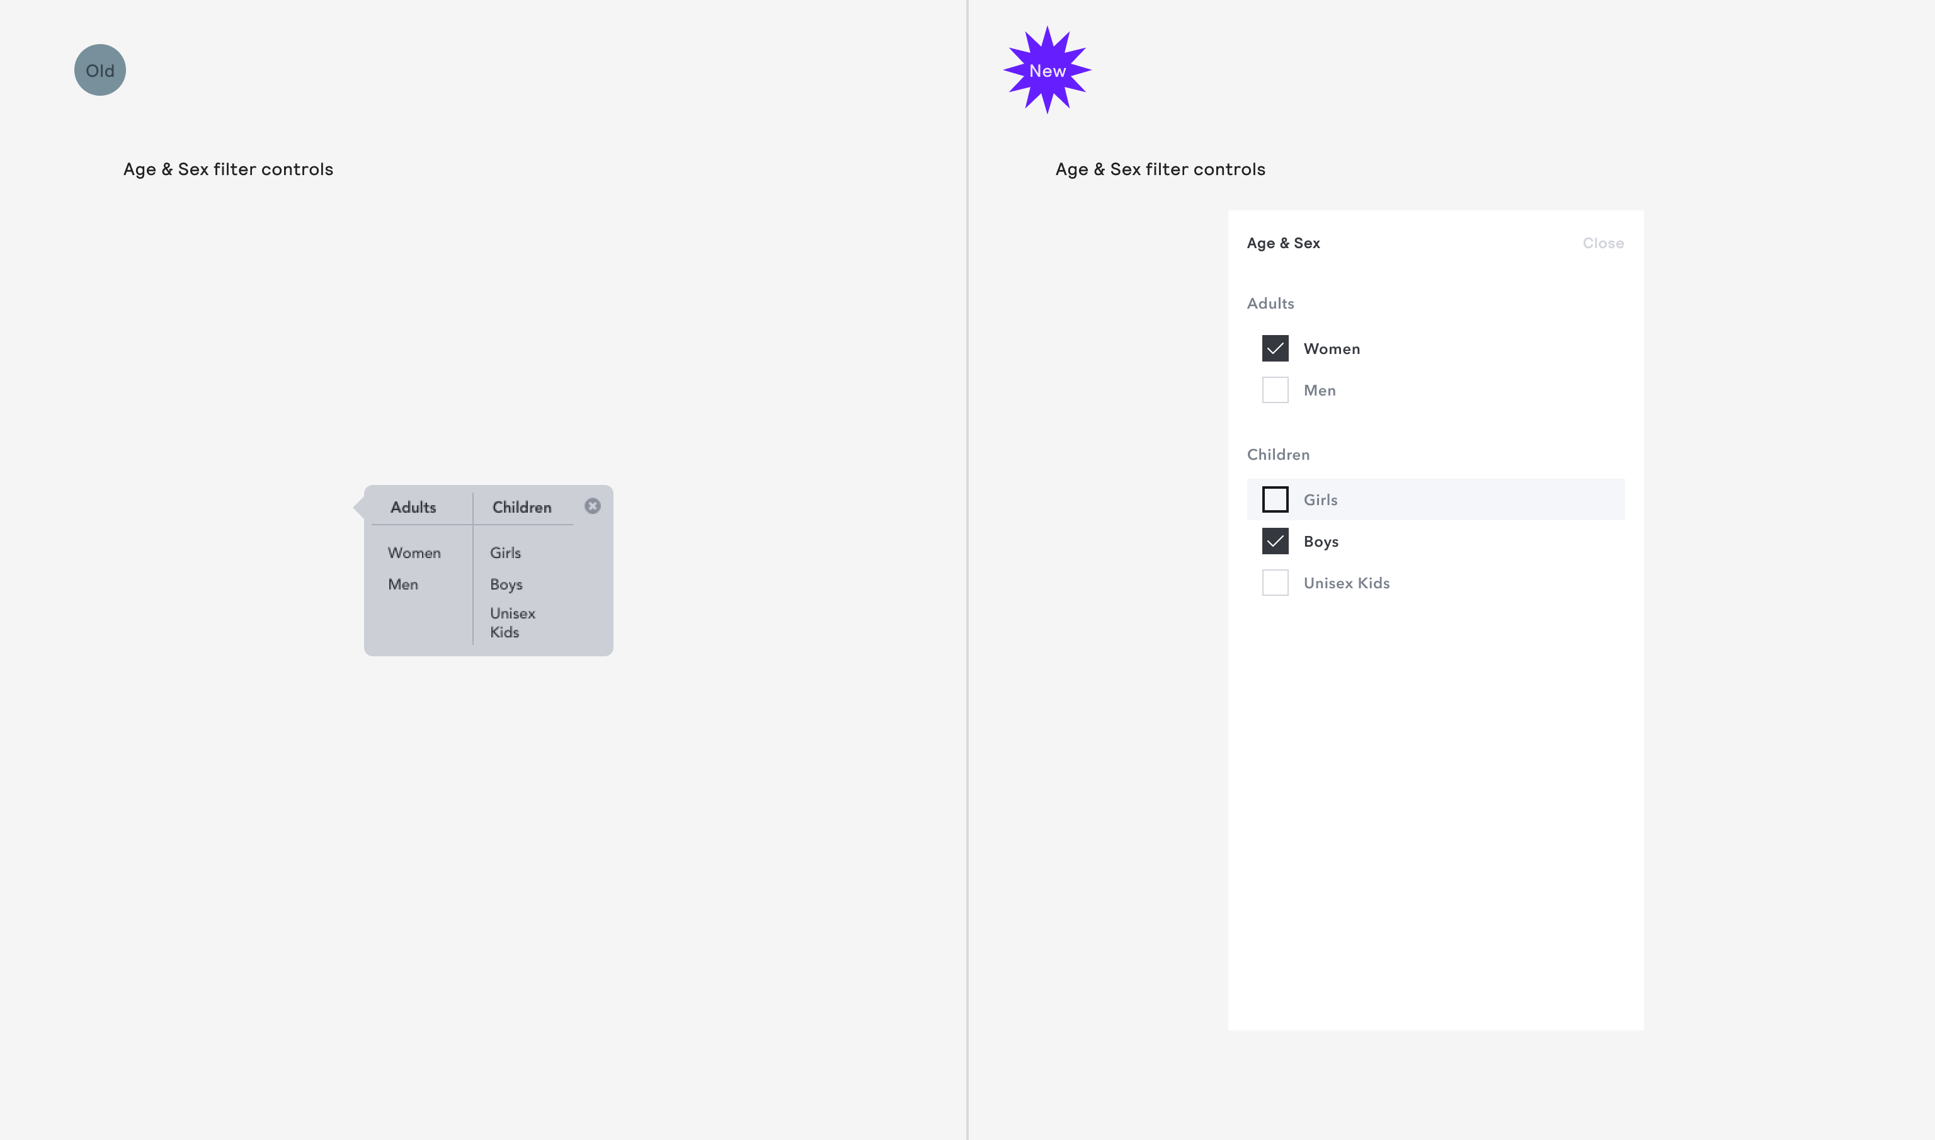Click the left Age & Sex filter controls heading

[x=228, y=169]
